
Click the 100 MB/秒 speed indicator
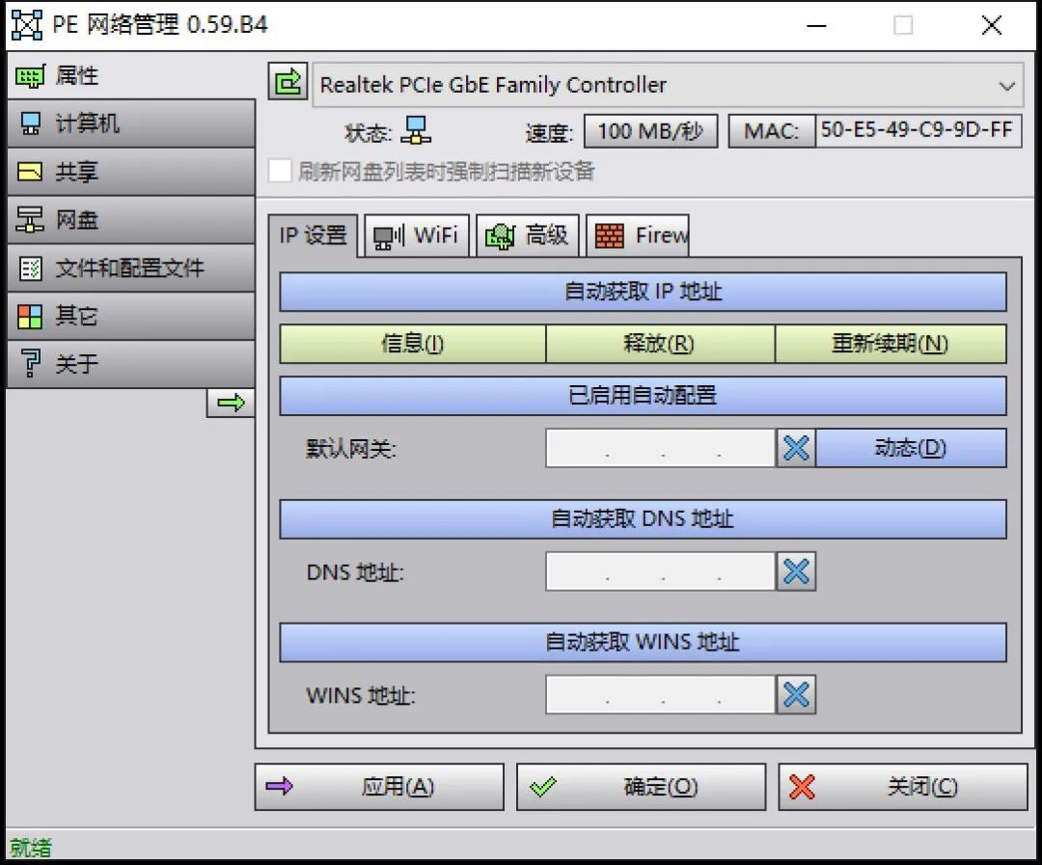coord(650,131)
